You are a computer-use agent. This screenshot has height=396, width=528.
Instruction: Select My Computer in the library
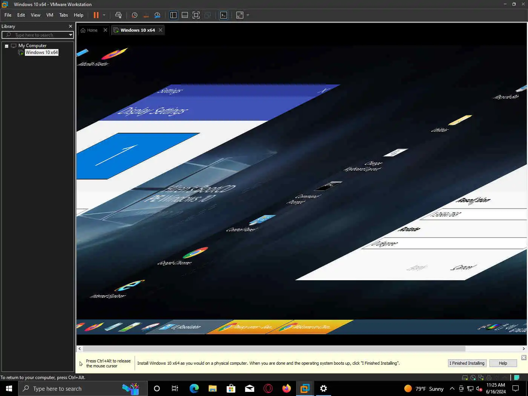[x=32, y=46]
